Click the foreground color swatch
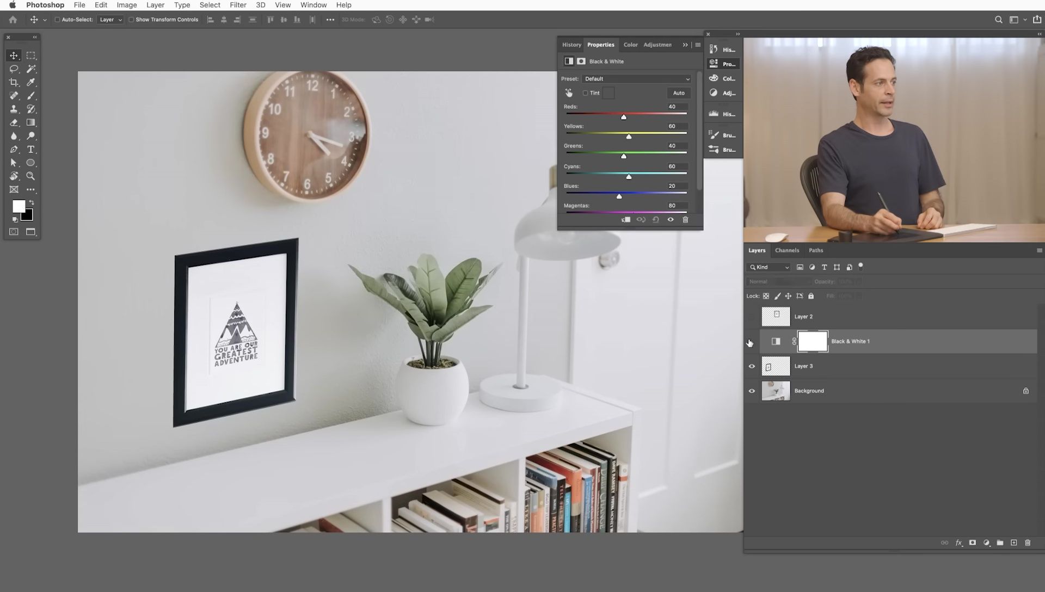The height and width of the screenshot is (592, 1045). [x=19, y=206]
